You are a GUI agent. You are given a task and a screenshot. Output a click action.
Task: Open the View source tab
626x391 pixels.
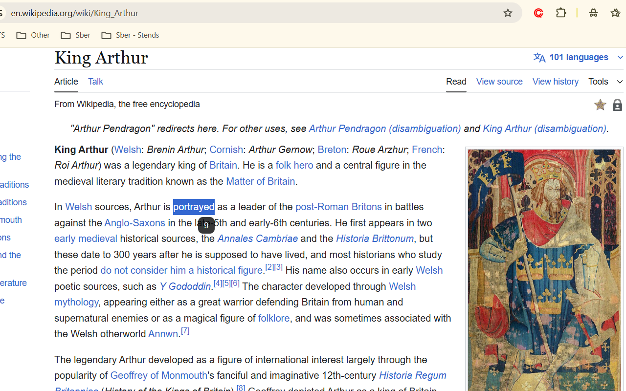coord(499,82)
